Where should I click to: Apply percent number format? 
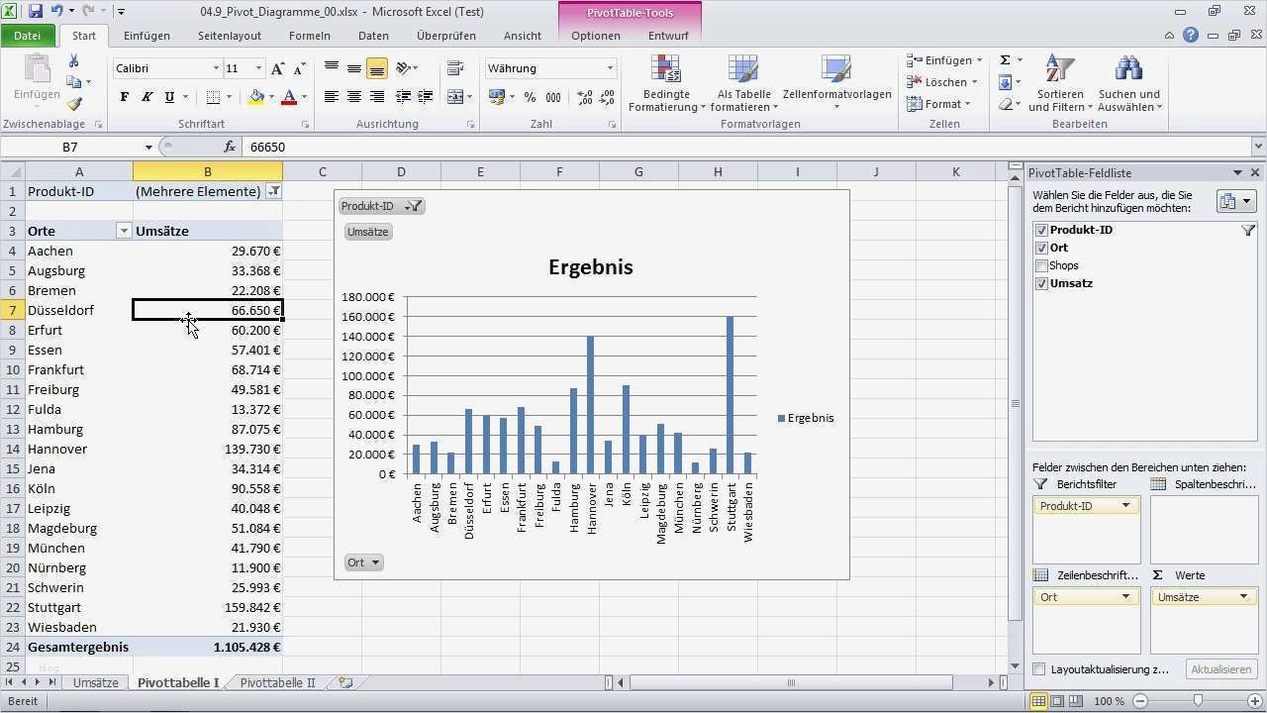point(531,97)
